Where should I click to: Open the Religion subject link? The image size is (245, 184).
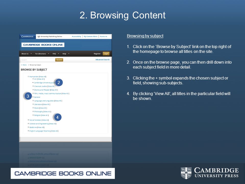coord(38,115)
